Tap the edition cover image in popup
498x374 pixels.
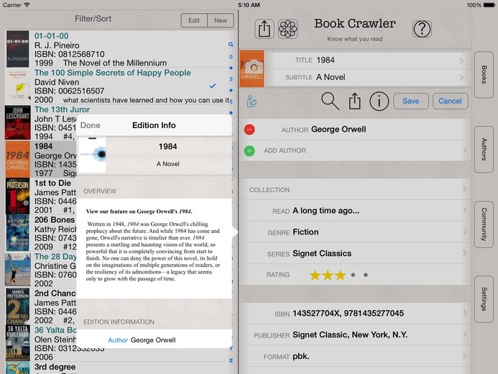pos(92,155)
